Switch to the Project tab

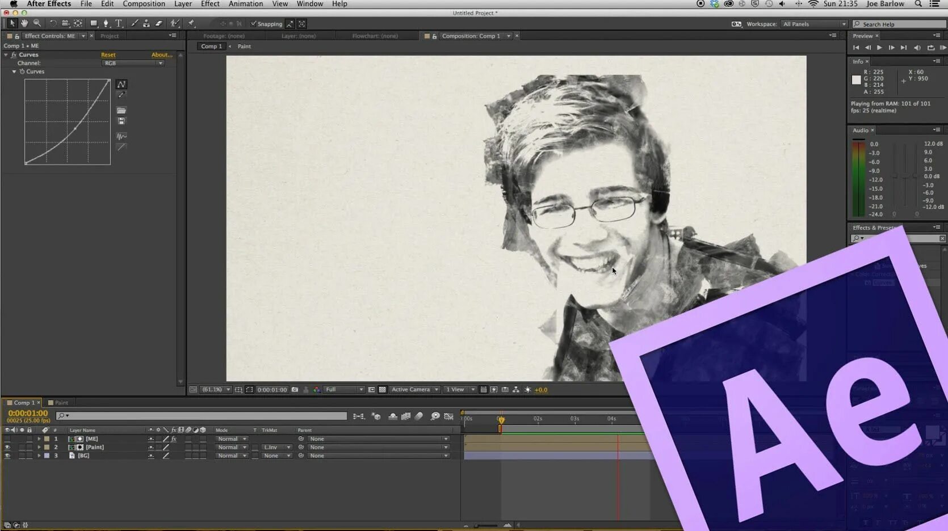click(110, 36)
